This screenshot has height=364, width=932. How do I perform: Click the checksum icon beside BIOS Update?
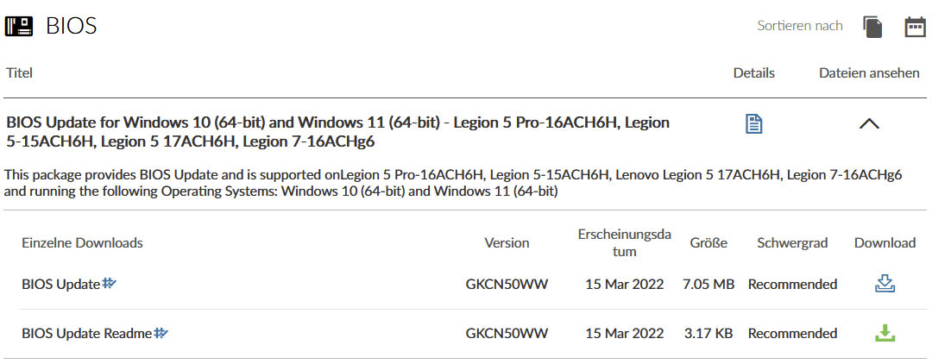click(110, 283)
